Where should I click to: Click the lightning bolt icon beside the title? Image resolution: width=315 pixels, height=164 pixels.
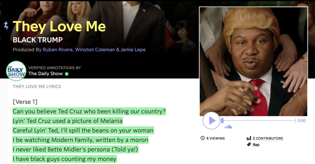(x=6, y=26)
